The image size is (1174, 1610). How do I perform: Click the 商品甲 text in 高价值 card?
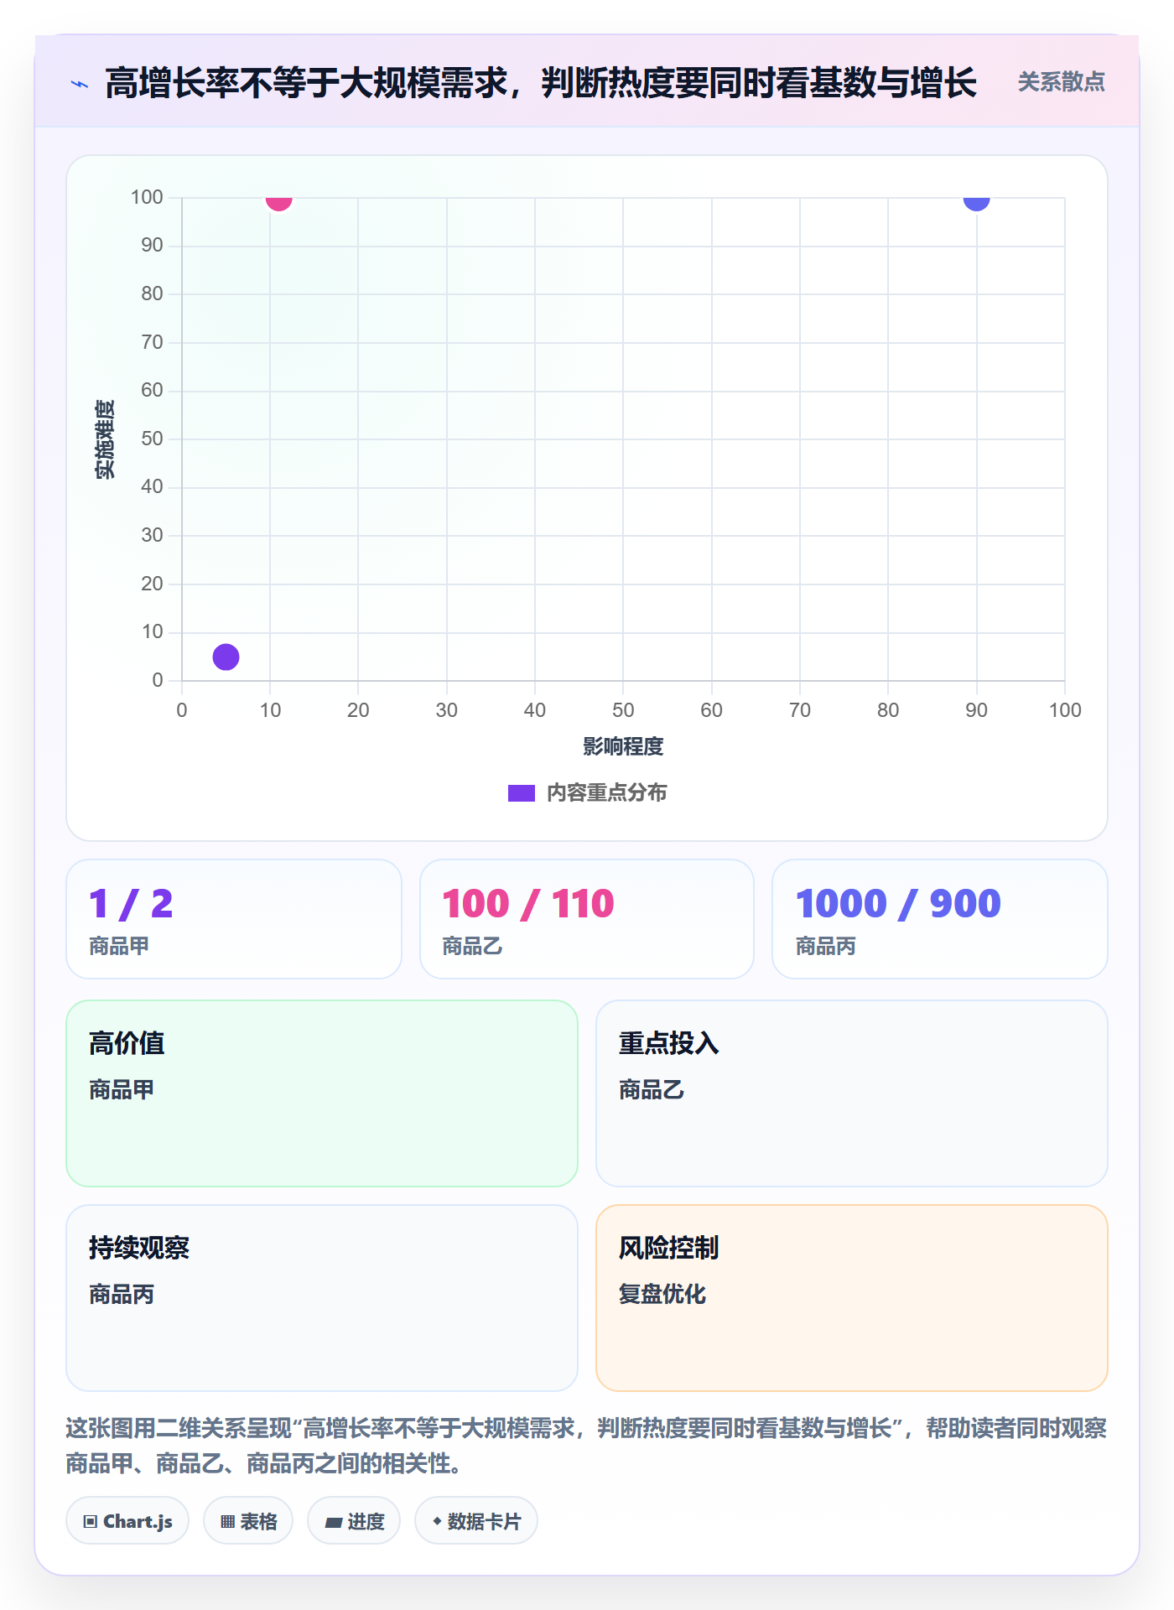[x=122, y=1089]
